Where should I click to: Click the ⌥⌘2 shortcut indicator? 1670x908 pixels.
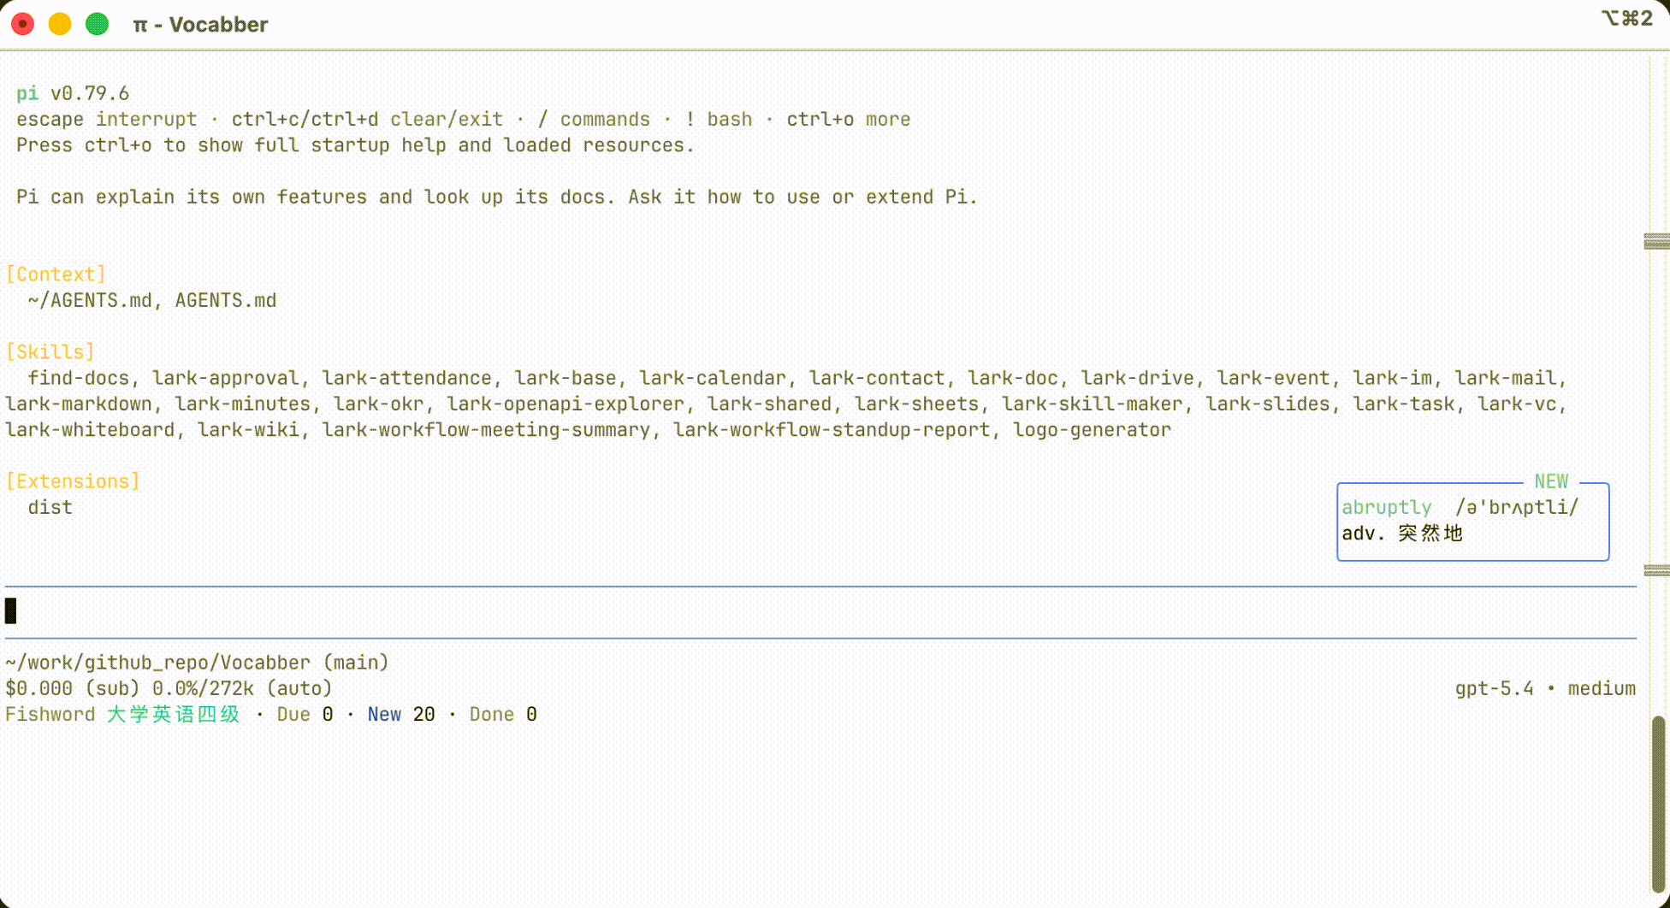click(1627, 19)
